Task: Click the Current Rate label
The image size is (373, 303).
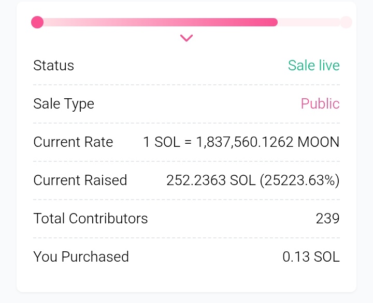Action: pos(73,142)
